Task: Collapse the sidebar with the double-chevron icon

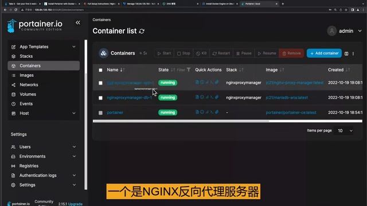Action: pos(78,23)
